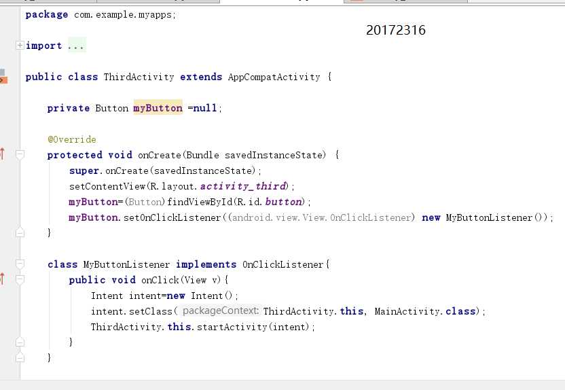
Task: Click the 'protected' keyword
Action: 75,155
